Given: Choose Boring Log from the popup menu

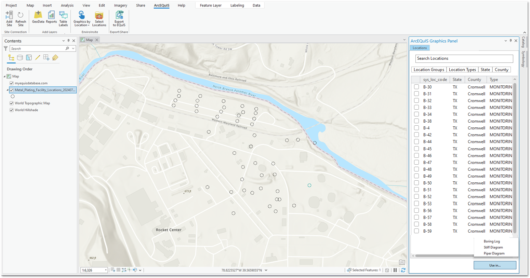Looking at the screenshot, I should click(x=492, y=241).
